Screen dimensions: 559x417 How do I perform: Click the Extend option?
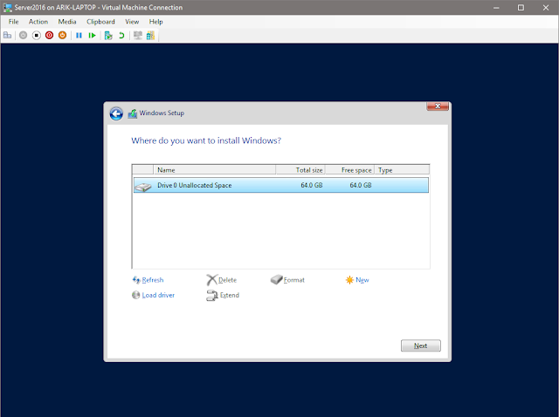pyautogui.click(x=230, y=295)
